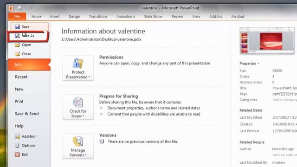Switch to the Home tab
The height and width of the screenshot is (167, 297).
pos(36,17)
